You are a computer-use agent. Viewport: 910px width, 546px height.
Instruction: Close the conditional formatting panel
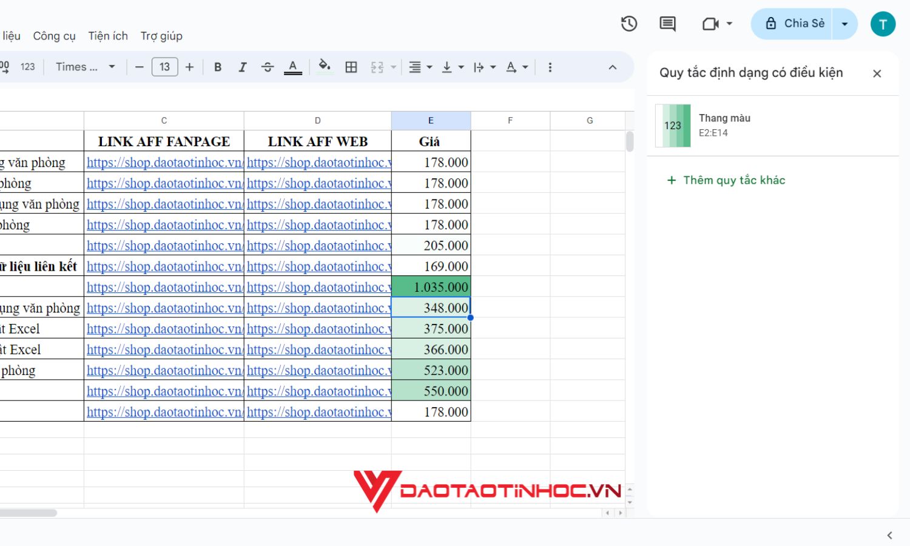pyautogui.click(x=877, y=73)
